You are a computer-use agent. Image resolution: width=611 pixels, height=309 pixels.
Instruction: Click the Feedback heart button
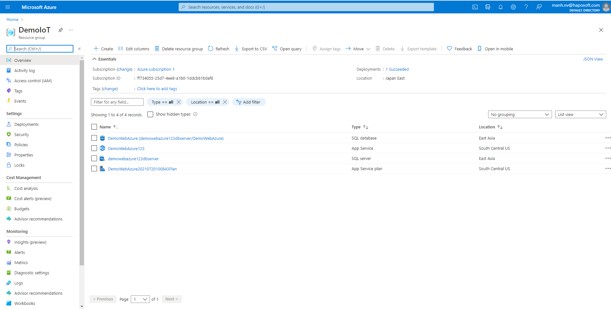click(459, 49)
